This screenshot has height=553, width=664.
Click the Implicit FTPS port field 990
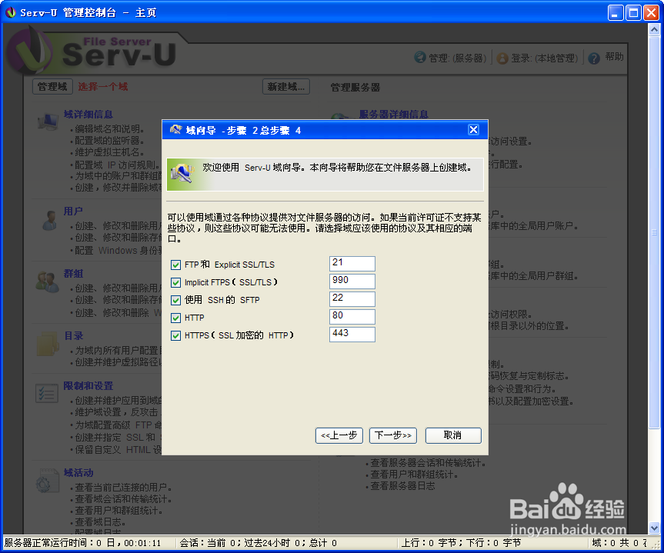pos(352,281)
